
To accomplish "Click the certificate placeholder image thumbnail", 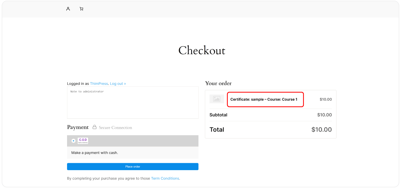I will [216, 99].
